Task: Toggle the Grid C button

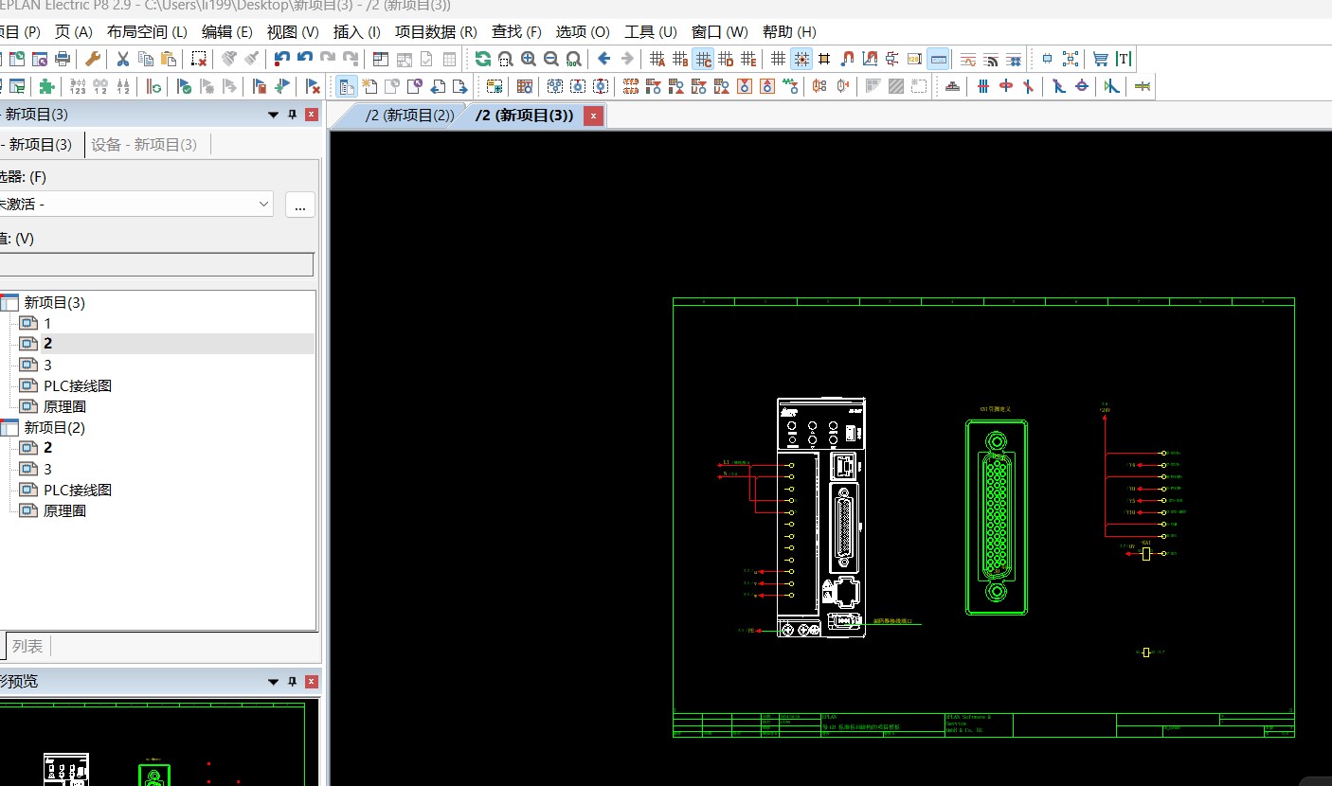Action: pos(703,59)
